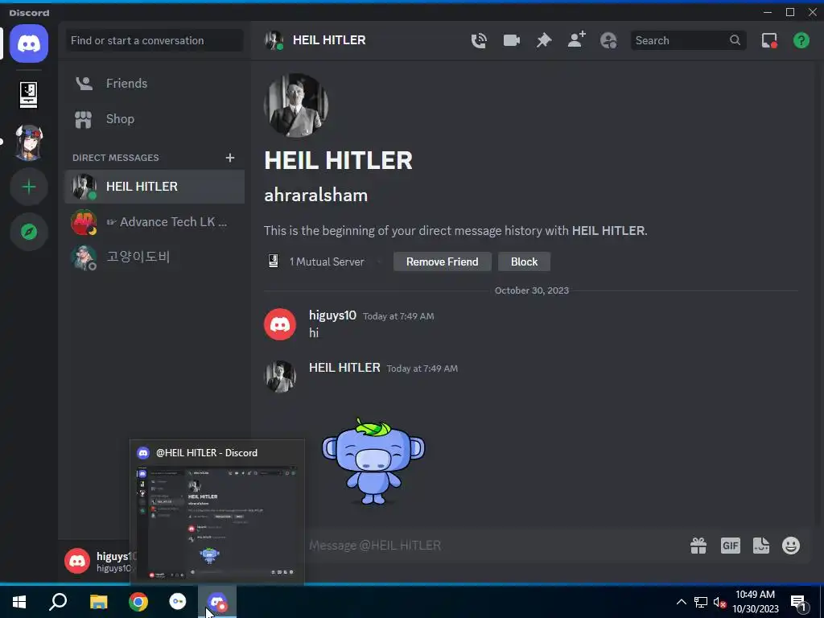Open the inbox icon
The width and height of the screenshot is (824, 618).
point(769,40)
